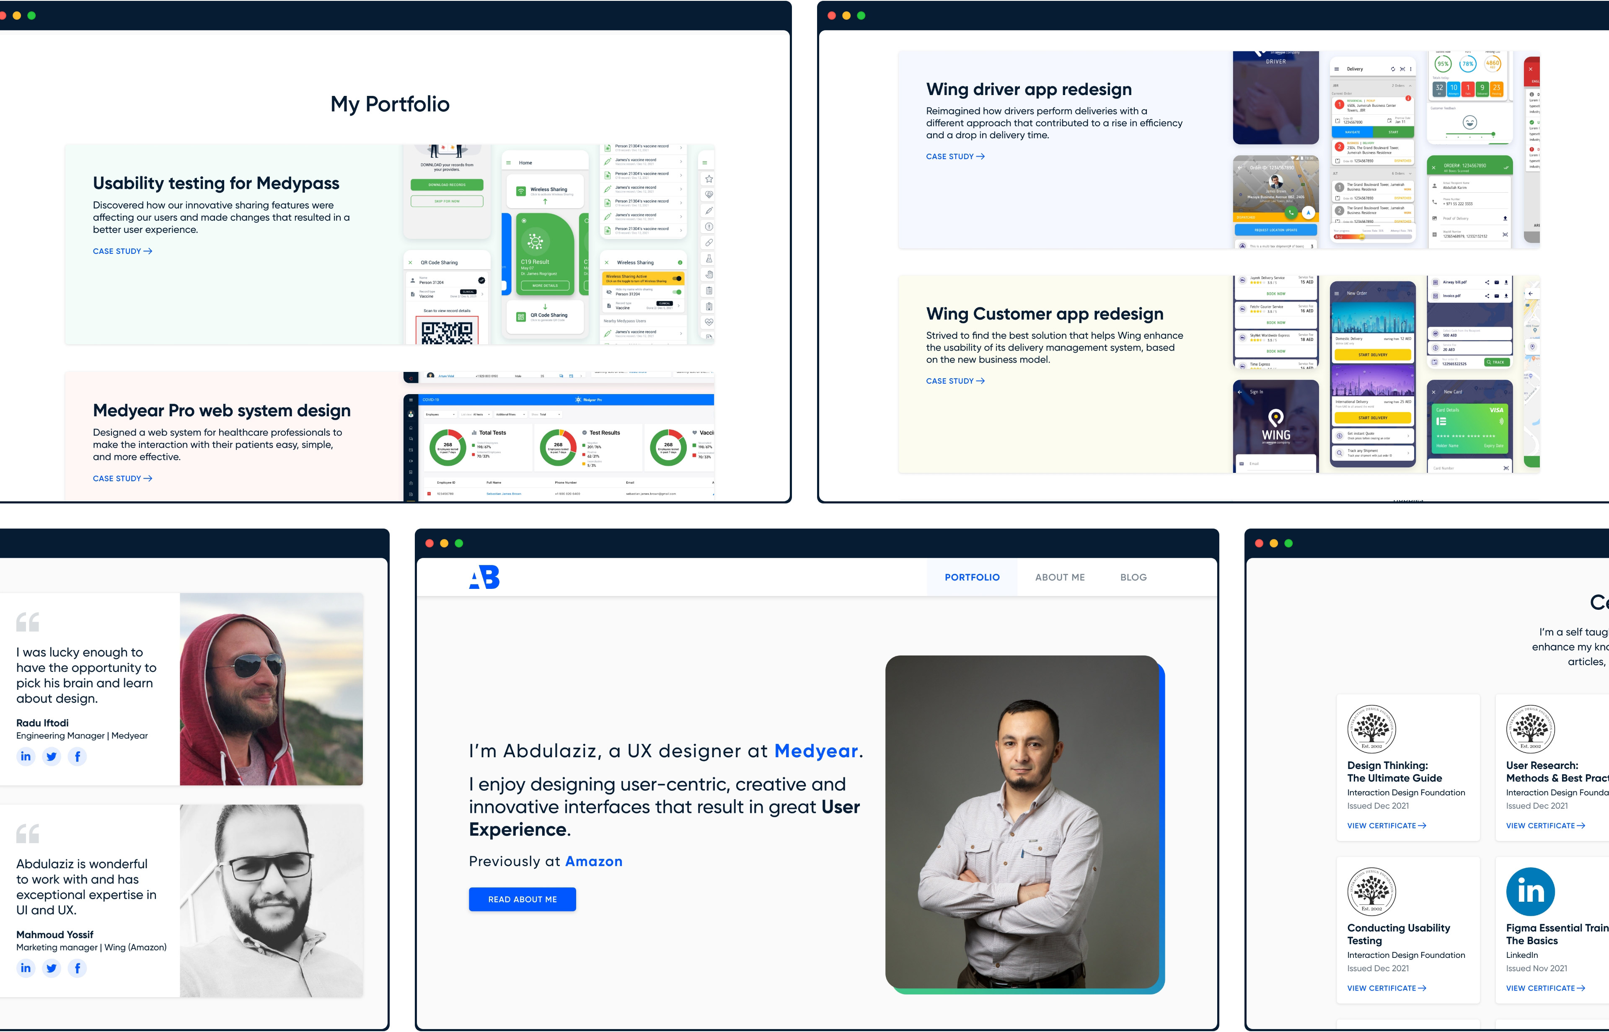Open Radu Iftodi's Facebook icon
This screenshot has width=1609, height=1032.
[78, 756]
